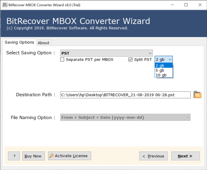Choose 10 gb from the split size list
Image resolution: width=207 pixels, height=170 pixels.
pyautogui.click(x=164, y=75)
